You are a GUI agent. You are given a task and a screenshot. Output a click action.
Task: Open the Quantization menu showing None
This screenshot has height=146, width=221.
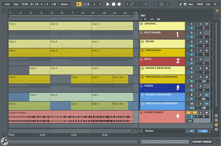66,4
